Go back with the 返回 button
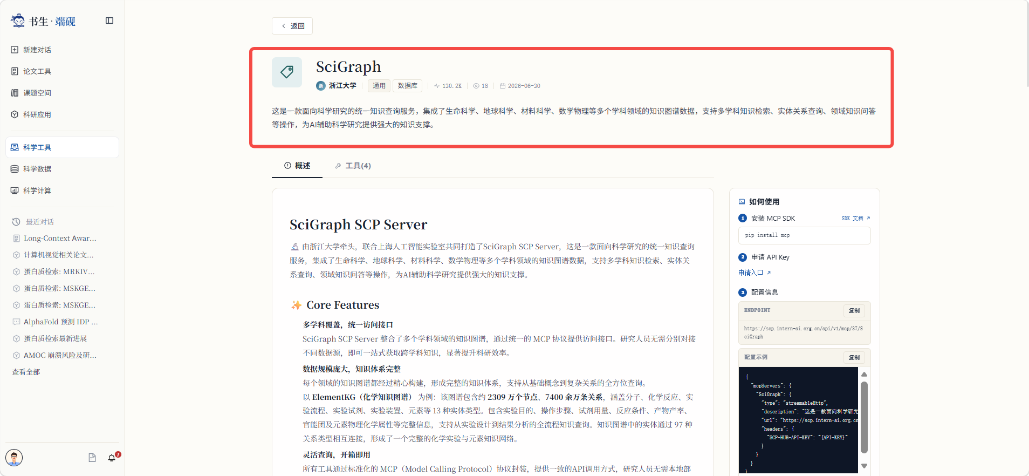The height and width of the screenshot is (476, 1029). pos(292,26)
